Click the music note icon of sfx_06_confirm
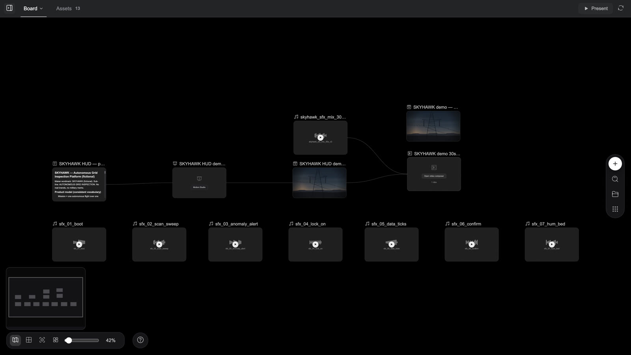Image resolution: width=631 pixels, height=355 pixels. click(x=447, y=224)
